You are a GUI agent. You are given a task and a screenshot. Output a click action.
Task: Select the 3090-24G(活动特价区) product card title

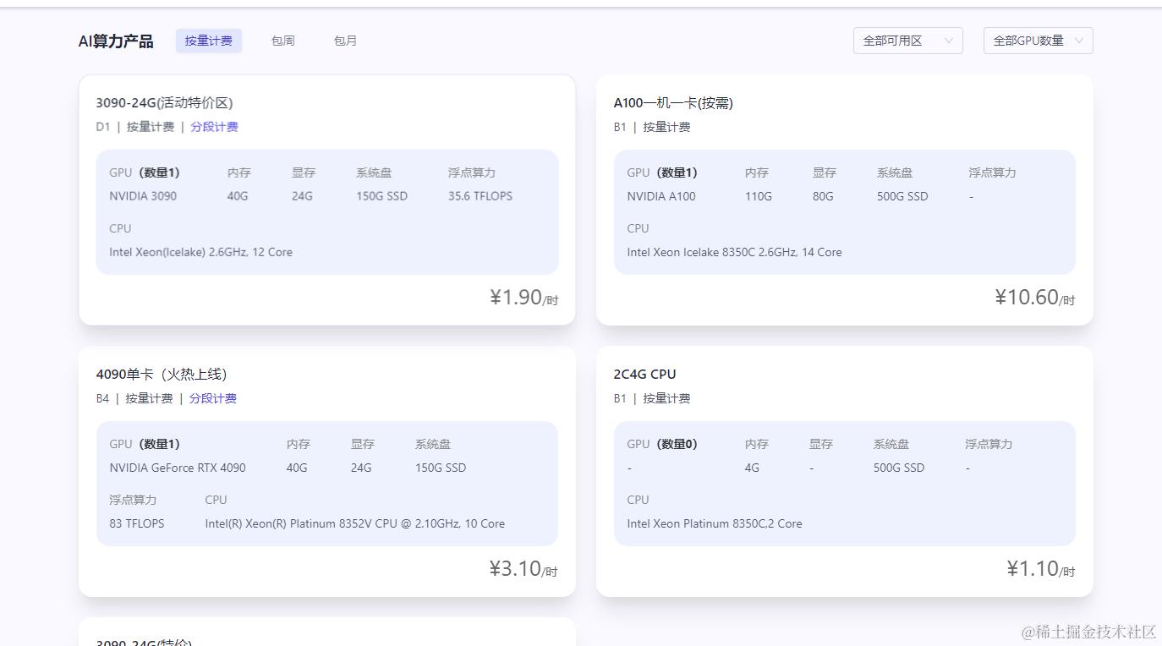pyautogui.click(x=164, y=103)
